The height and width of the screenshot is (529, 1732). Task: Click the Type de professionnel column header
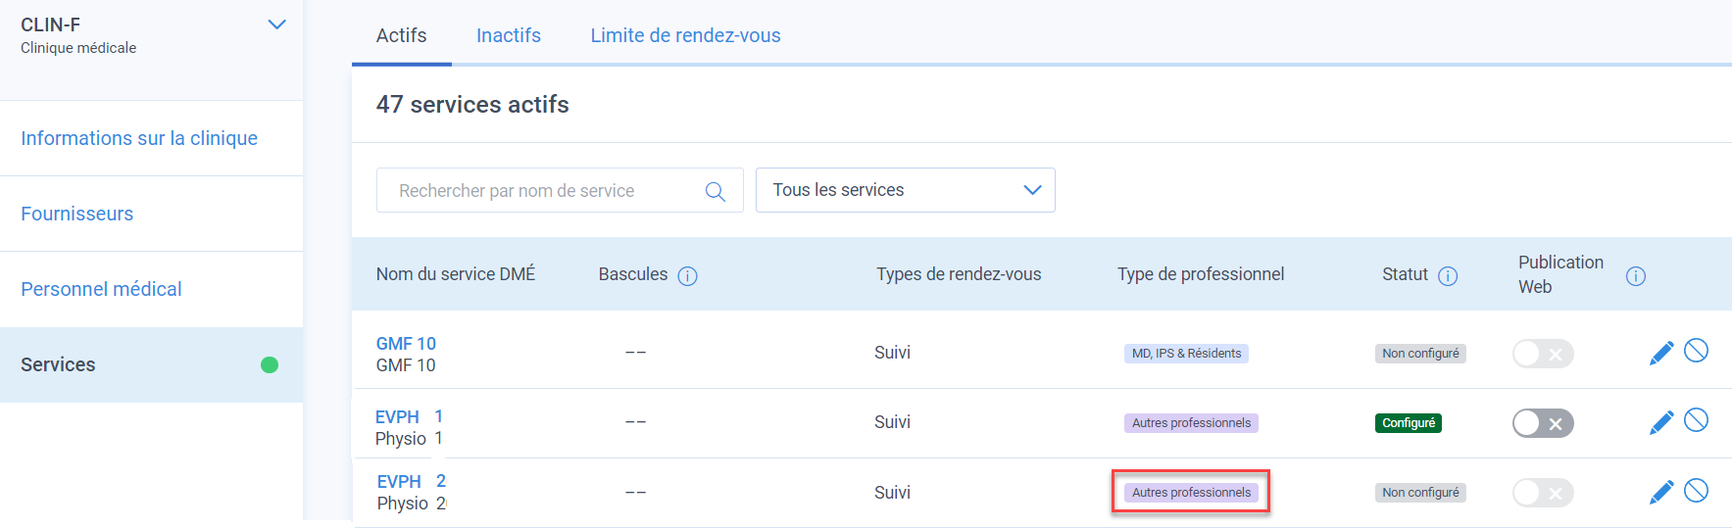(1201, 274)
